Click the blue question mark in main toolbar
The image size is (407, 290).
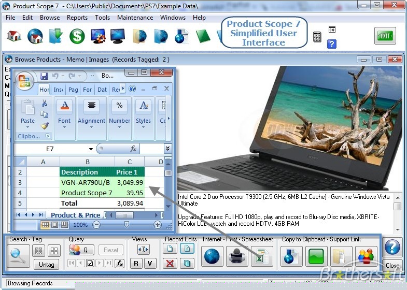332,44
